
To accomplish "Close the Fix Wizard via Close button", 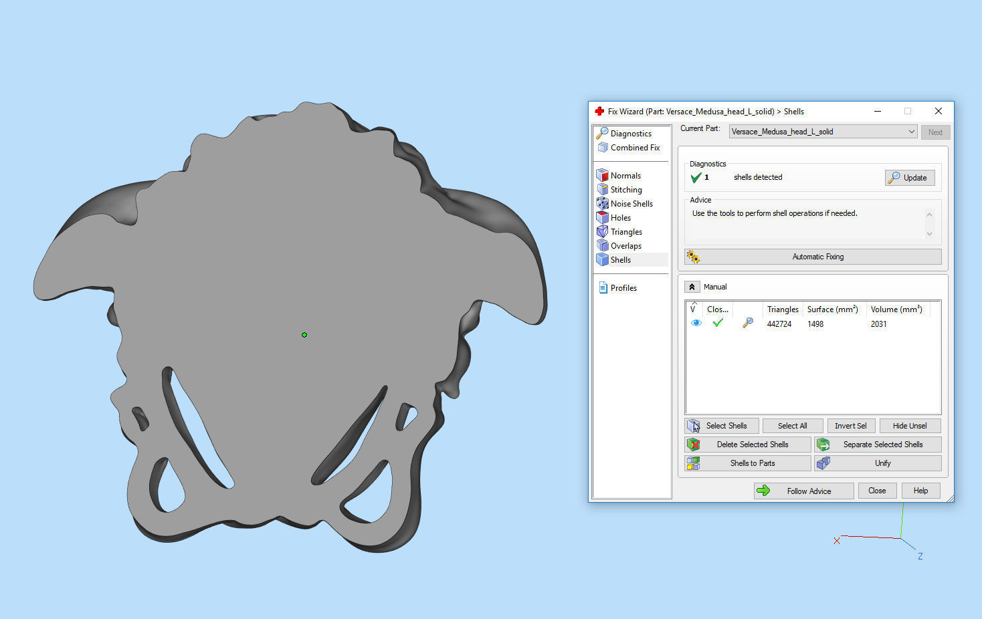I will coord(877,491).
